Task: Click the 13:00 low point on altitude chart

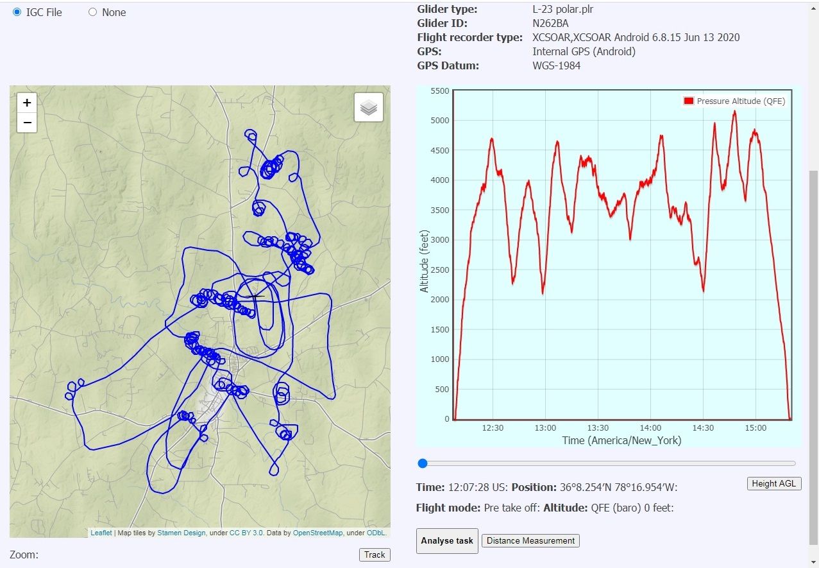Action: coord(543,293)
